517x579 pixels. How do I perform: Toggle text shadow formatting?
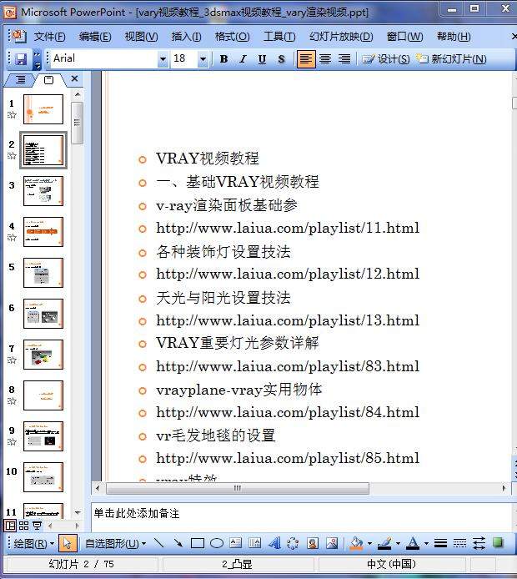coord(281,59)
